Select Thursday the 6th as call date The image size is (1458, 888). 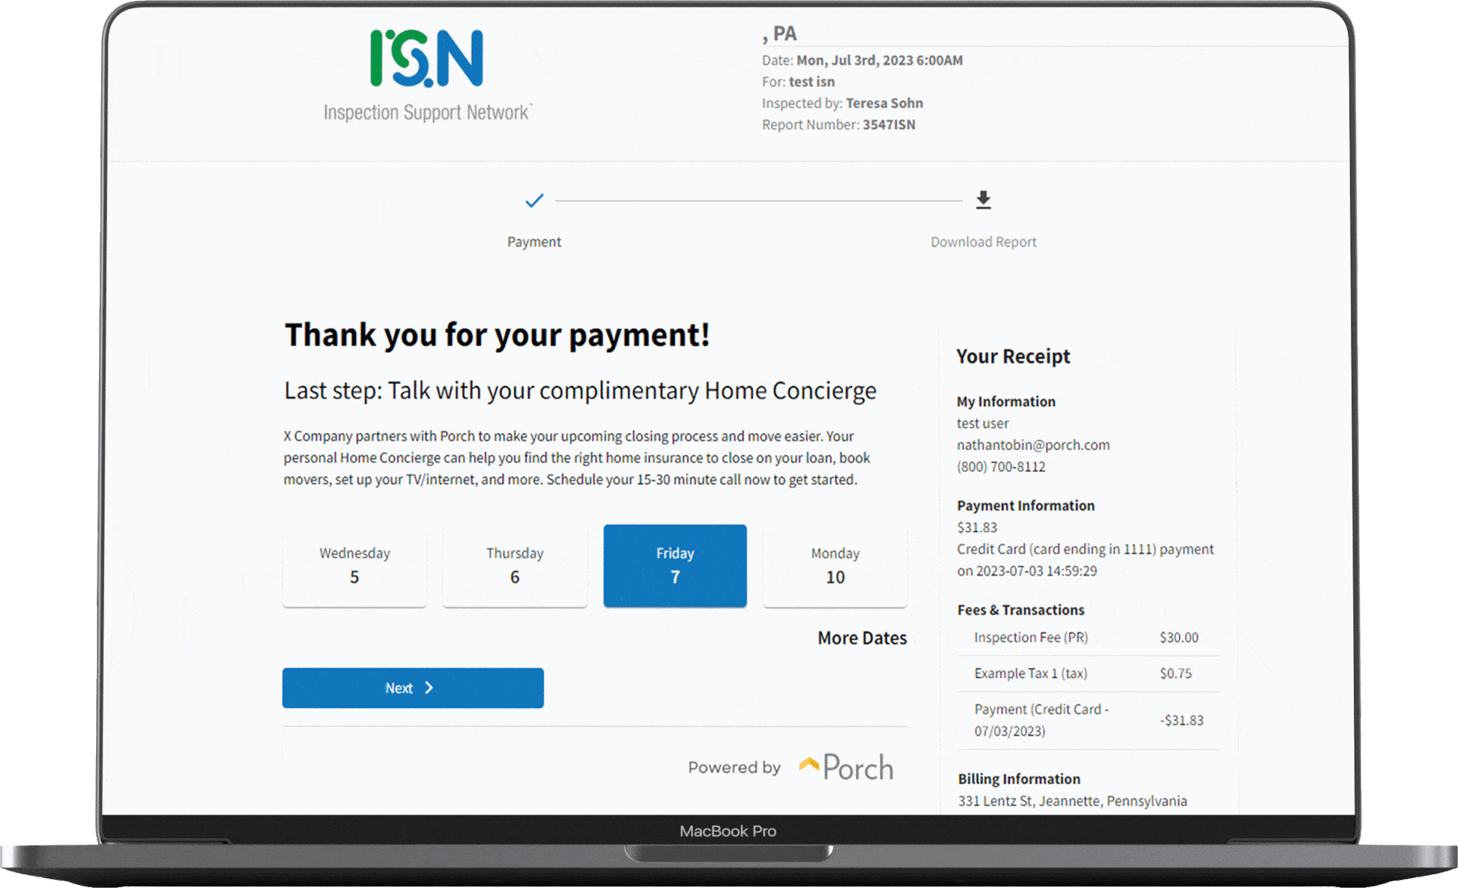click(x=515, y=565)
